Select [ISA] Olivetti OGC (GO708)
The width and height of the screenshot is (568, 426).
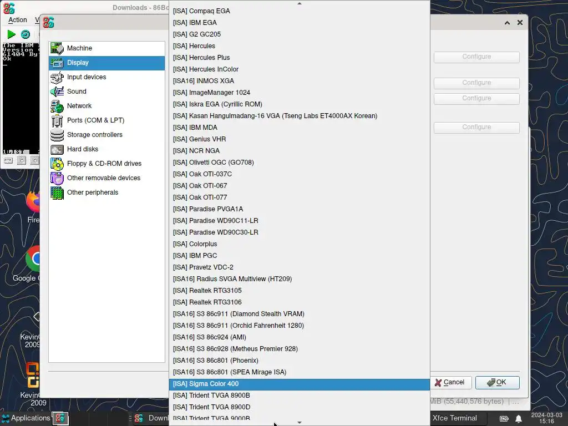299,163
